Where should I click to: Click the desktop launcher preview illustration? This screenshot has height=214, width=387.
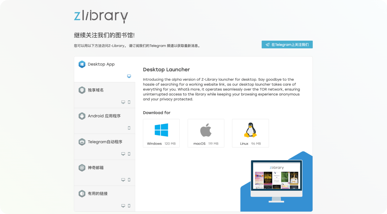coord(276,181)
